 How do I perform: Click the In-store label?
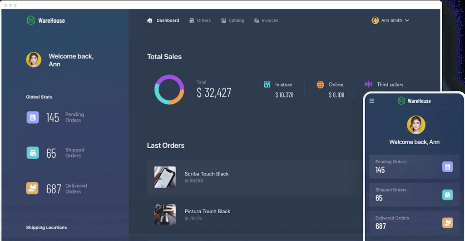pyautogui.click(x=283, y=85)
